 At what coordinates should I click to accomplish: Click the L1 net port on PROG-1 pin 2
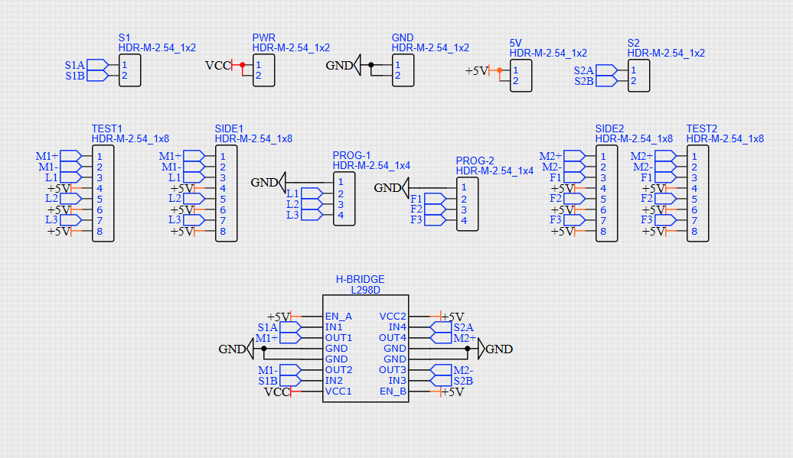click(x=305, y=193)
